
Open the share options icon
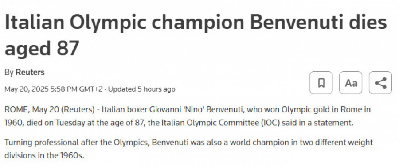[380, 83]
